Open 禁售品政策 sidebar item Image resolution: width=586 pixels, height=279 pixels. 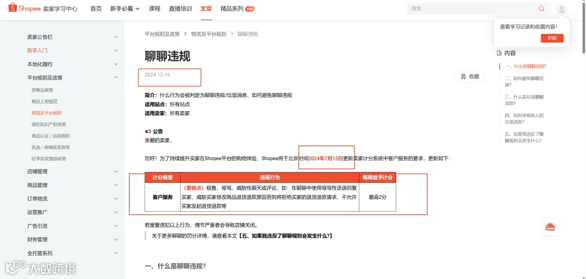coord(42,90)
